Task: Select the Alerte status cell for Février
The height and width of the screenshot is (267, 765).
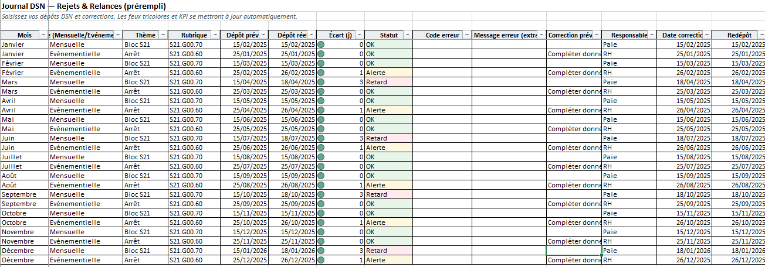Action: click(388, 73)
